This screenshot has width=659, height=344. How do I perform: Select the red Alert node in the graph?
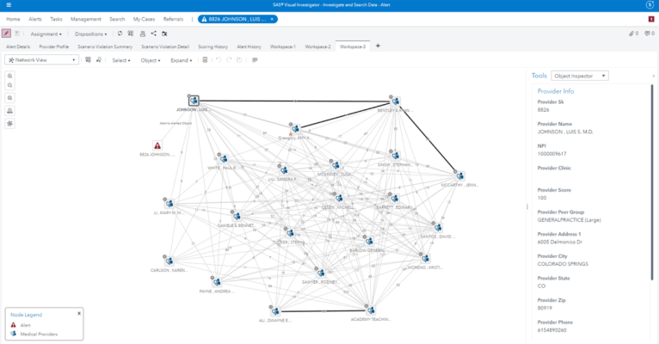click(157, 145)
